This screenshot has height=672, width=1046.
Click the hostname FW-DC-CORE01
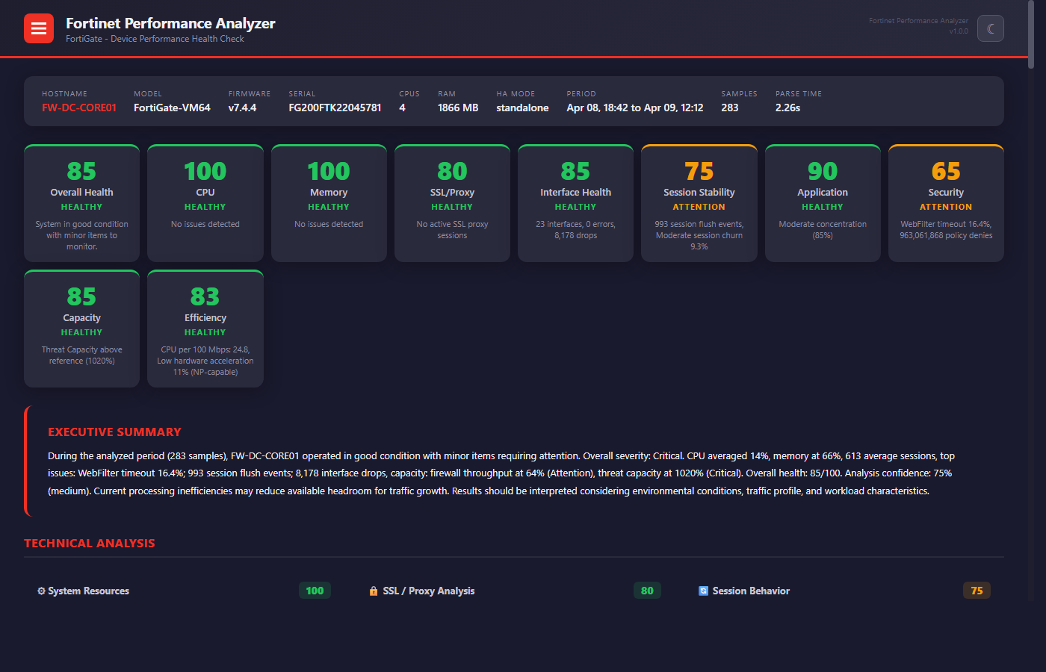(78, 108)
